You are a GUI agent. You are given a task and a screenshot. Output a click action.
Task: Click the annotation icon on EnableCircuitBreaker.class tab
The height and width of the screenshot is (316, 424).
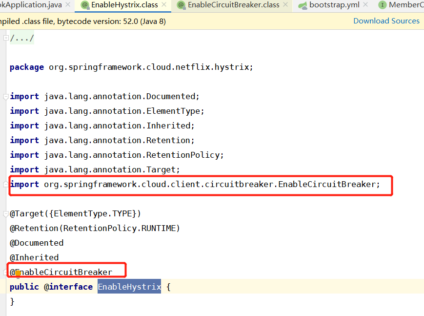[182, 5]
